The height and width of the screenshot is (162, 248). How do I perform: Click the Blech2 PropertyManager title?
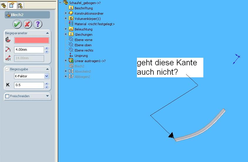[x=17, y=15]
